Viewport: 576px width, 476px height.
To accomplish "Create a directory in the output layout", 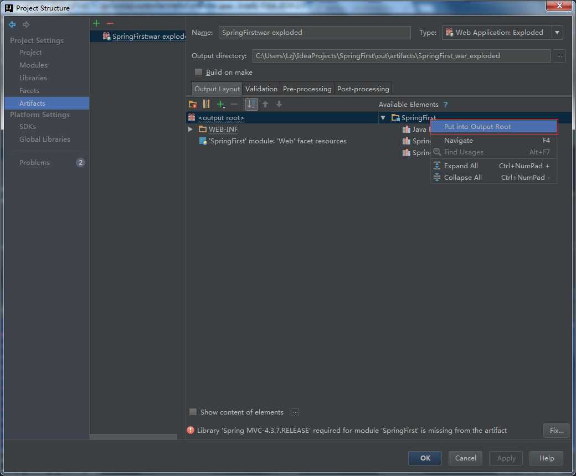I will pyautogui.click(x=193, y=104).
